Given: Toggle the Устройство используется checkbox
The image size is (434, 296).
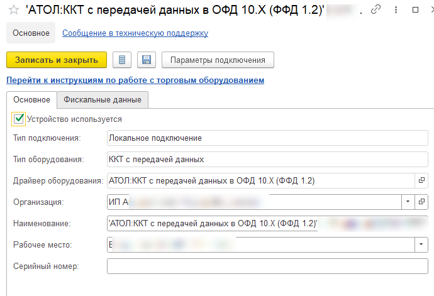Looking at the screenshot, I should [x=18, y=119].
